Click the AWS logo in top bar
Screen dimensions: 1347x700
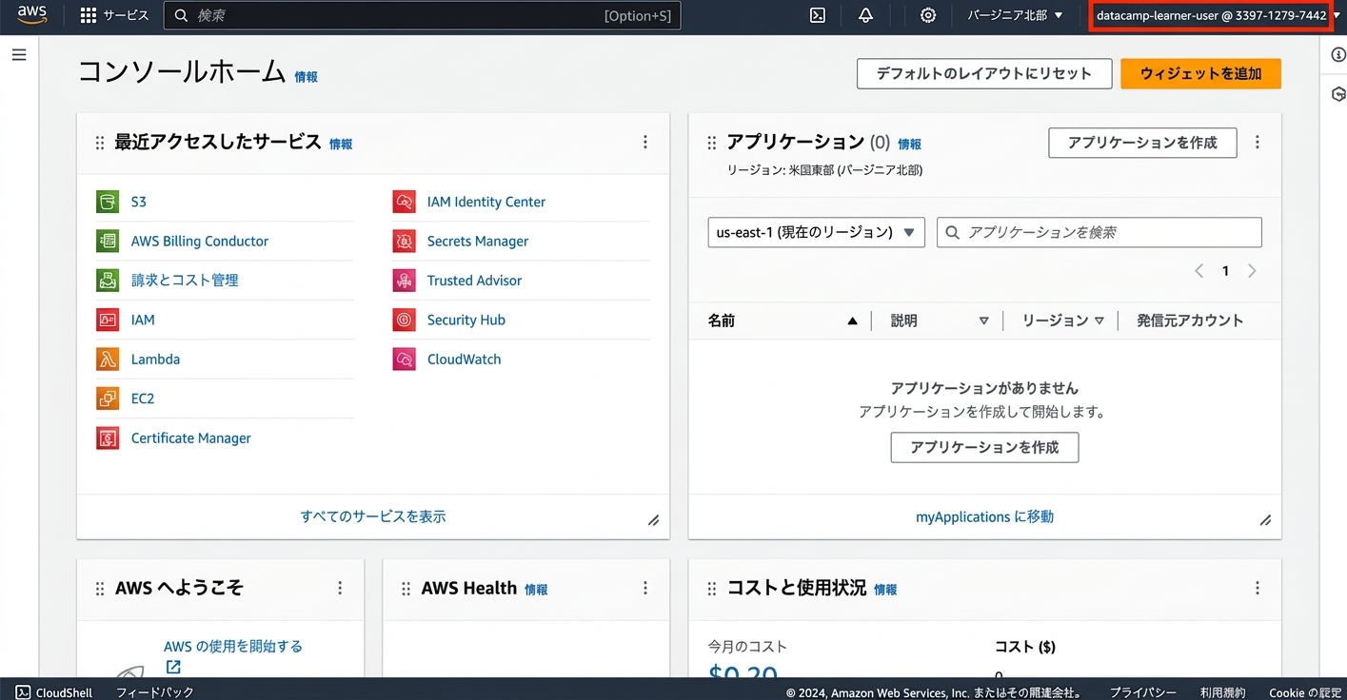(31, 14)
